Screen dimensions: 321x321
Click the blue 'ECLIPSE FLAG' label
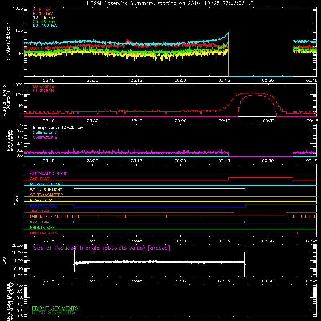(44, 206)
